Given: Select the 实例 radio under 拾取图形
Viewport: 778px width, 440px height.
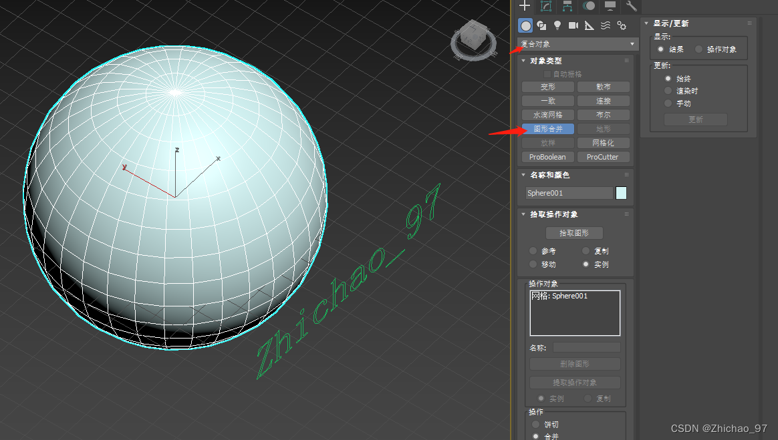Looking at the screenshot, I should pyautogui.click(x=586, y=264).
